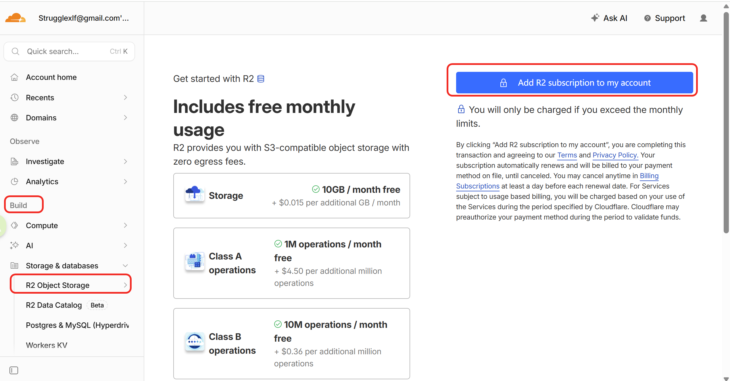Screen dimensions: 730x381
Task: Click the Recents clock icon
Action: pyautogui.click(x=14, y=97)
